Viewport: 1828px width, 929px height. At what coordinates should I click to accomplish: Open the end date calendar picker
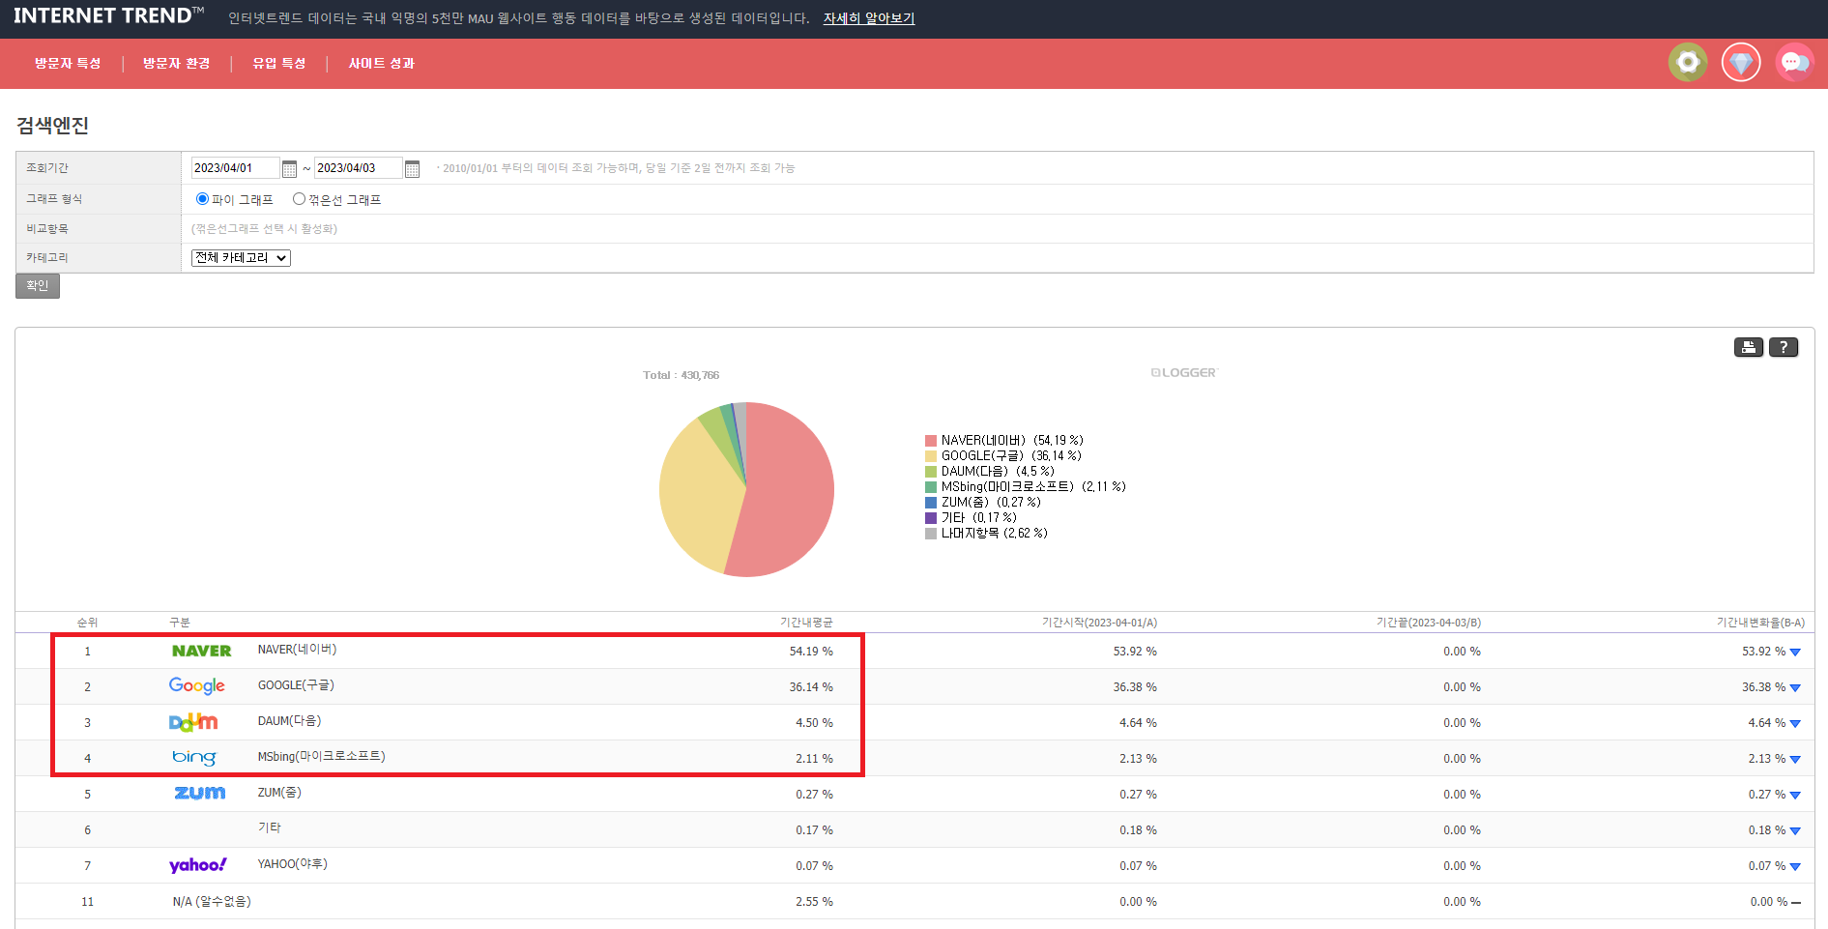(412, 169)
